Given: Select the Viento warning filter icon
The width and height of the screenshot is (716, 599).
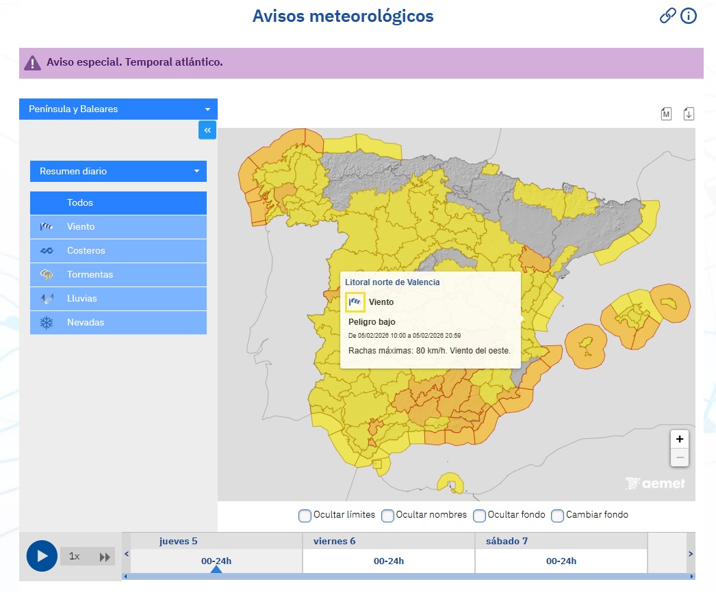Looking at the screenshot, I should pyautogui.click(x=46, y=226).
